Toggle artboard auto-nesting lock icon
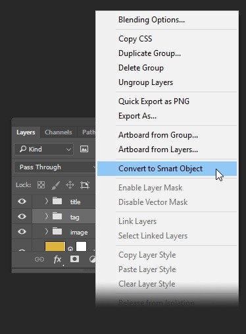 pyautogui.click(x=85, y=185)
